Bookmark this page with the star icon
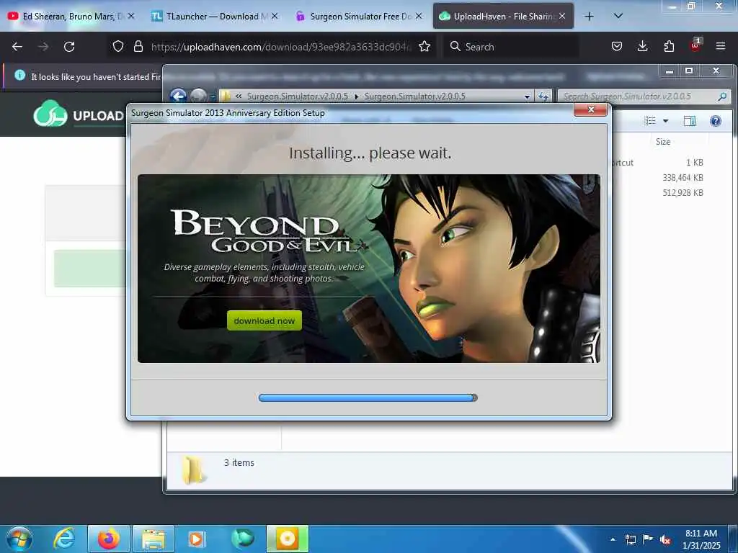This screenshot has width=738, height=553. tap(424, 46)
